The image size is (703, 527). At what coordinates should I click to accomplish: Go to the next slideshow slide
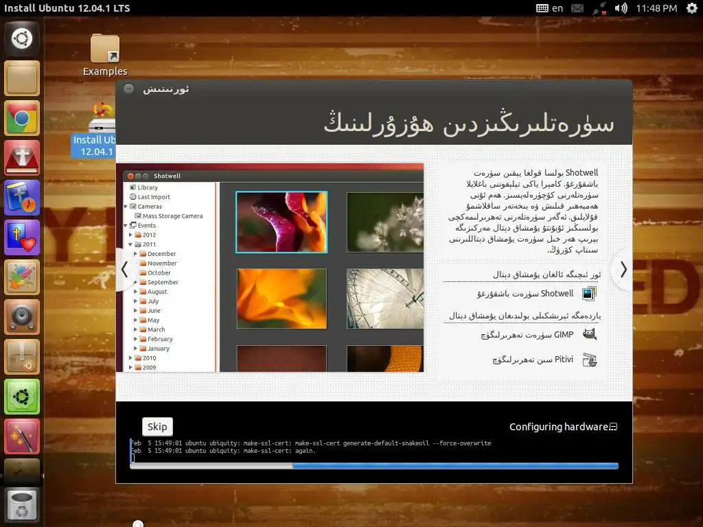pos(623,270)
